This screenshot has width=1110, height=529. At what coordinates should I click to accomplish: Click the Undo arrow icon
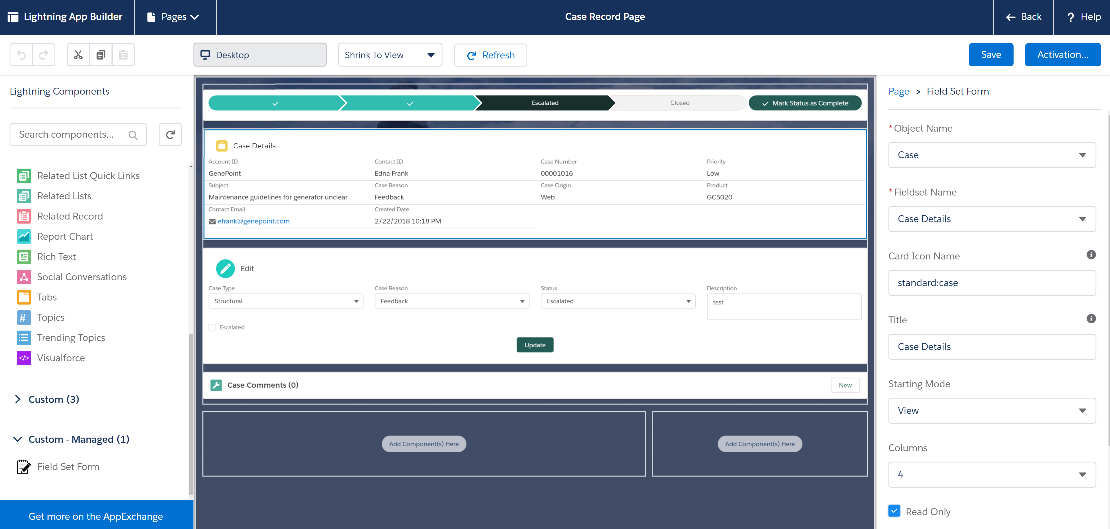(21, 55)
